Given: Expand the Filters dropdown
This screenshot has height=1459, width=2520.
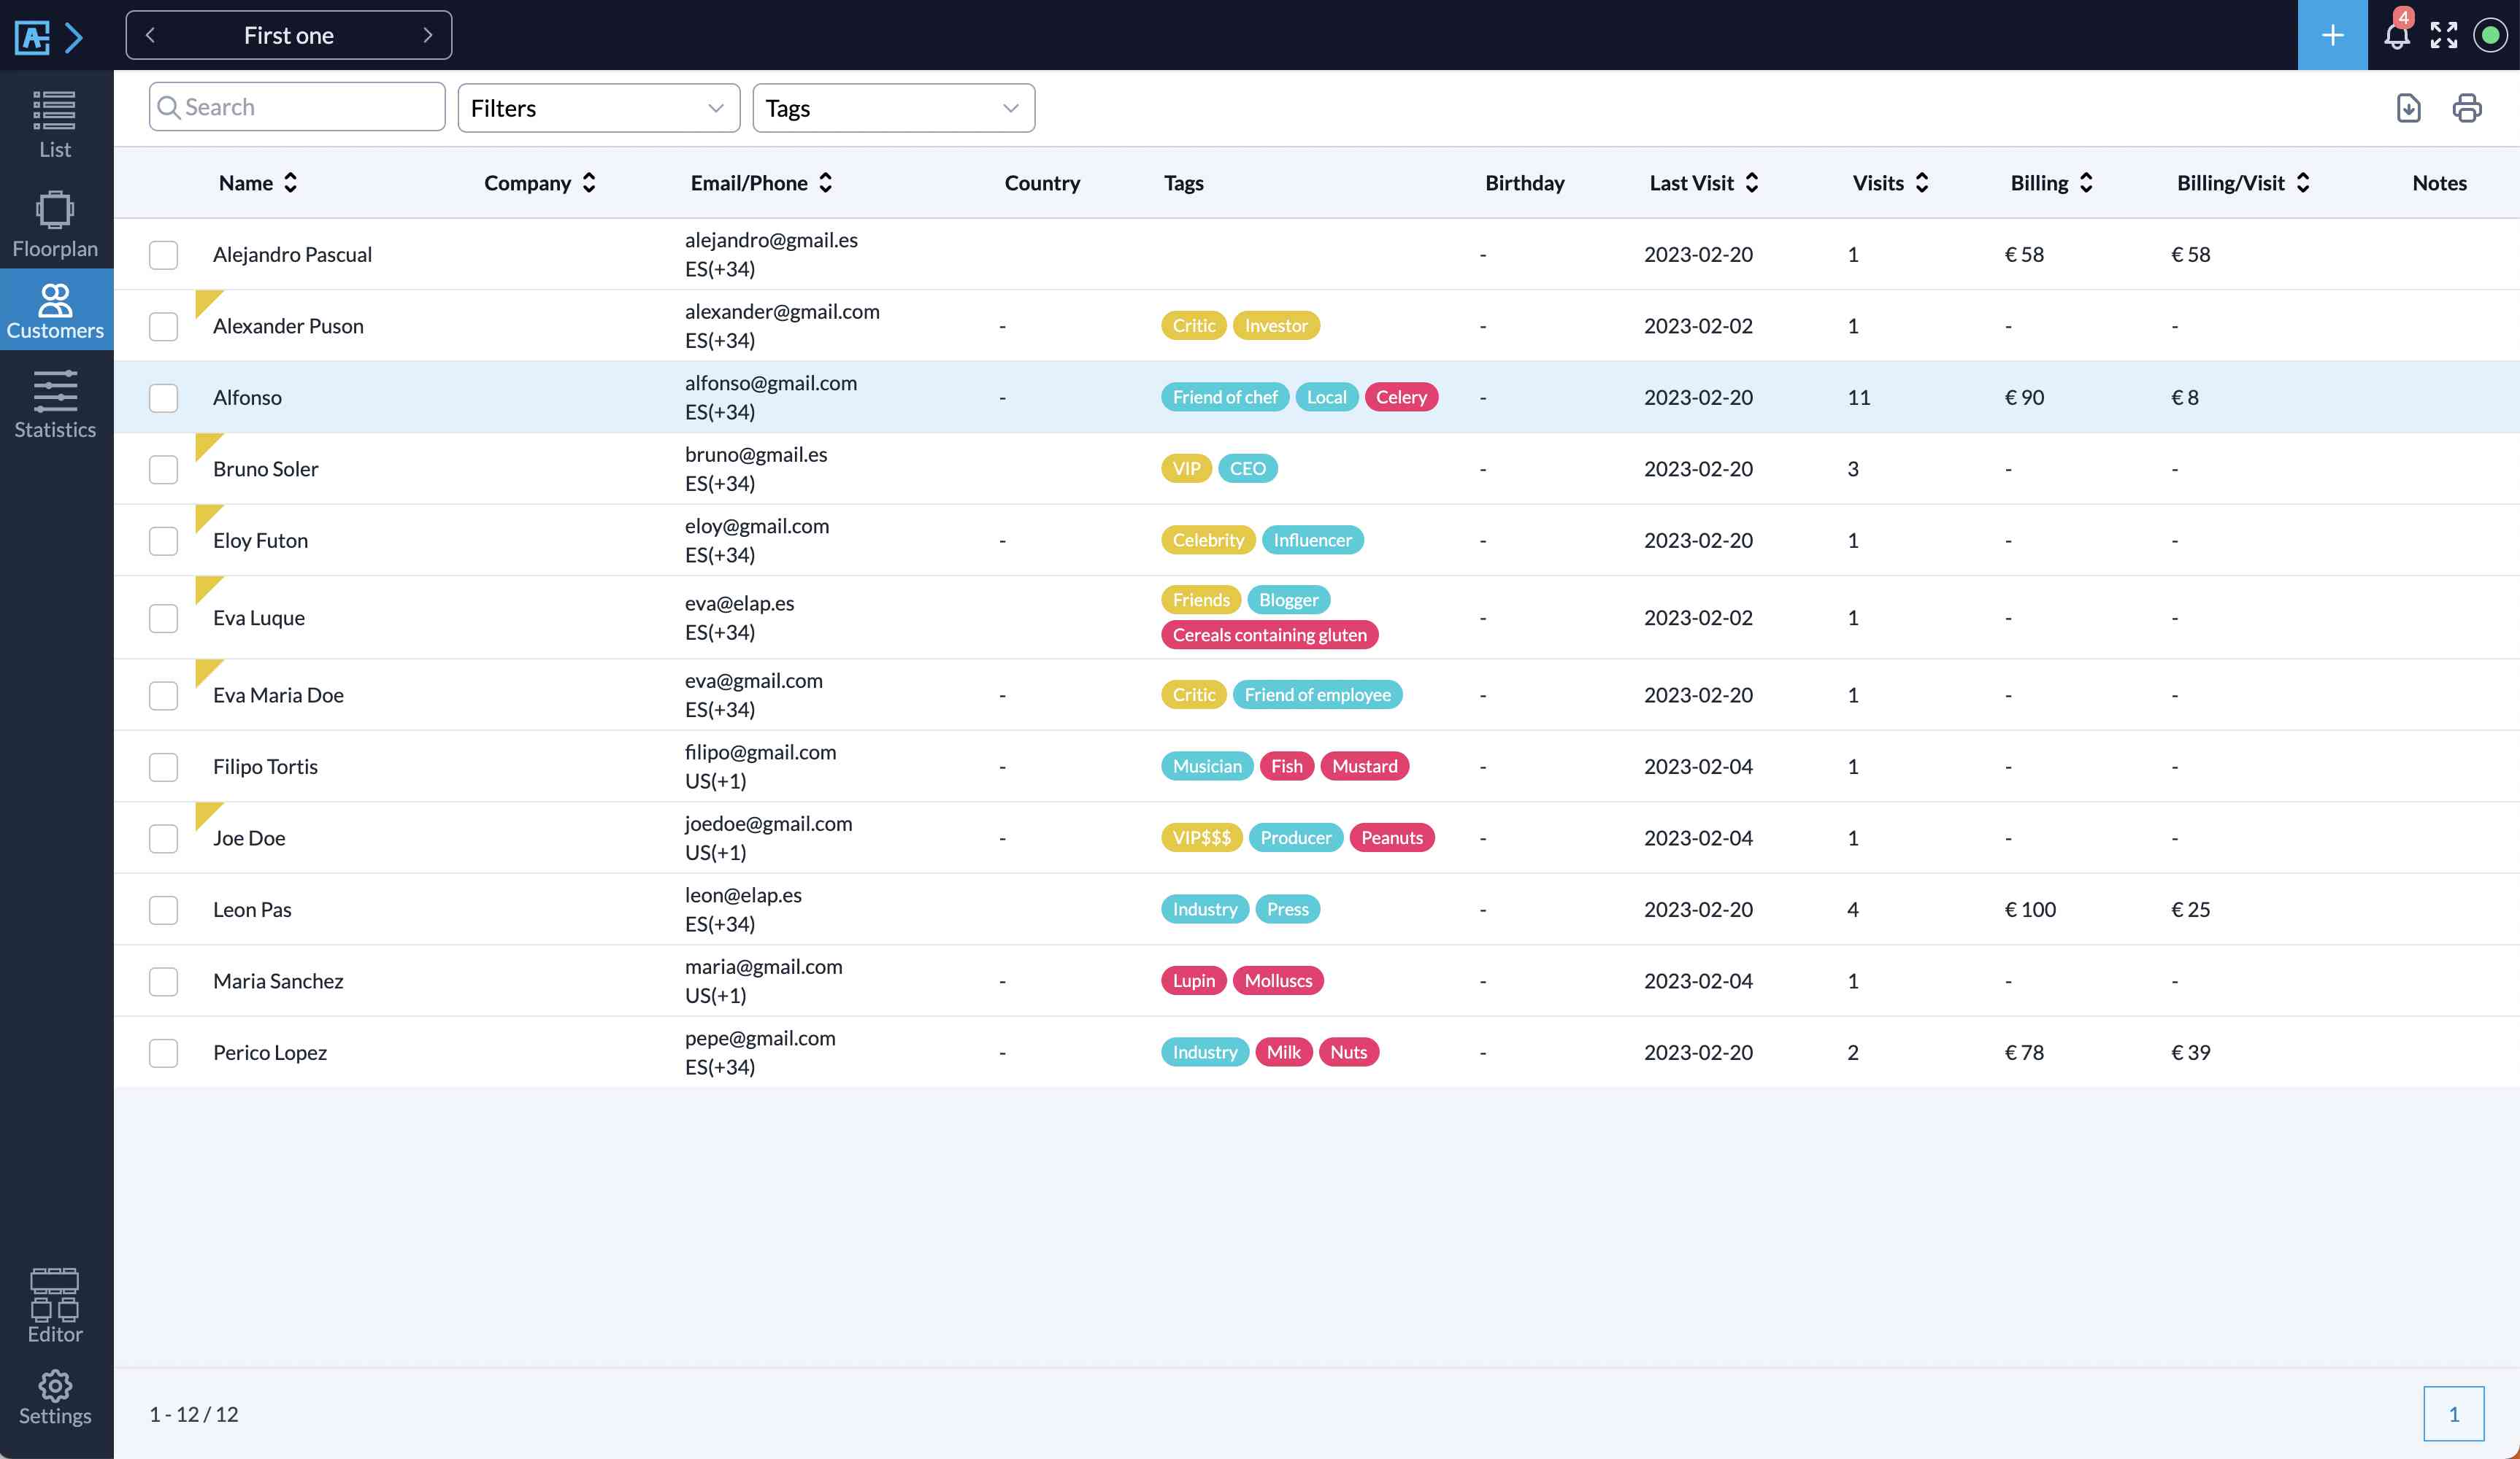Looking at the screenshot, I should pos(598,108).
